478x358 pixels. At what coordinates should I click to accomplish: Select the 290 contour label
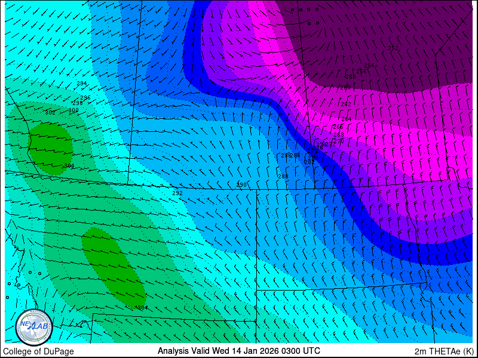click(241, 184)
